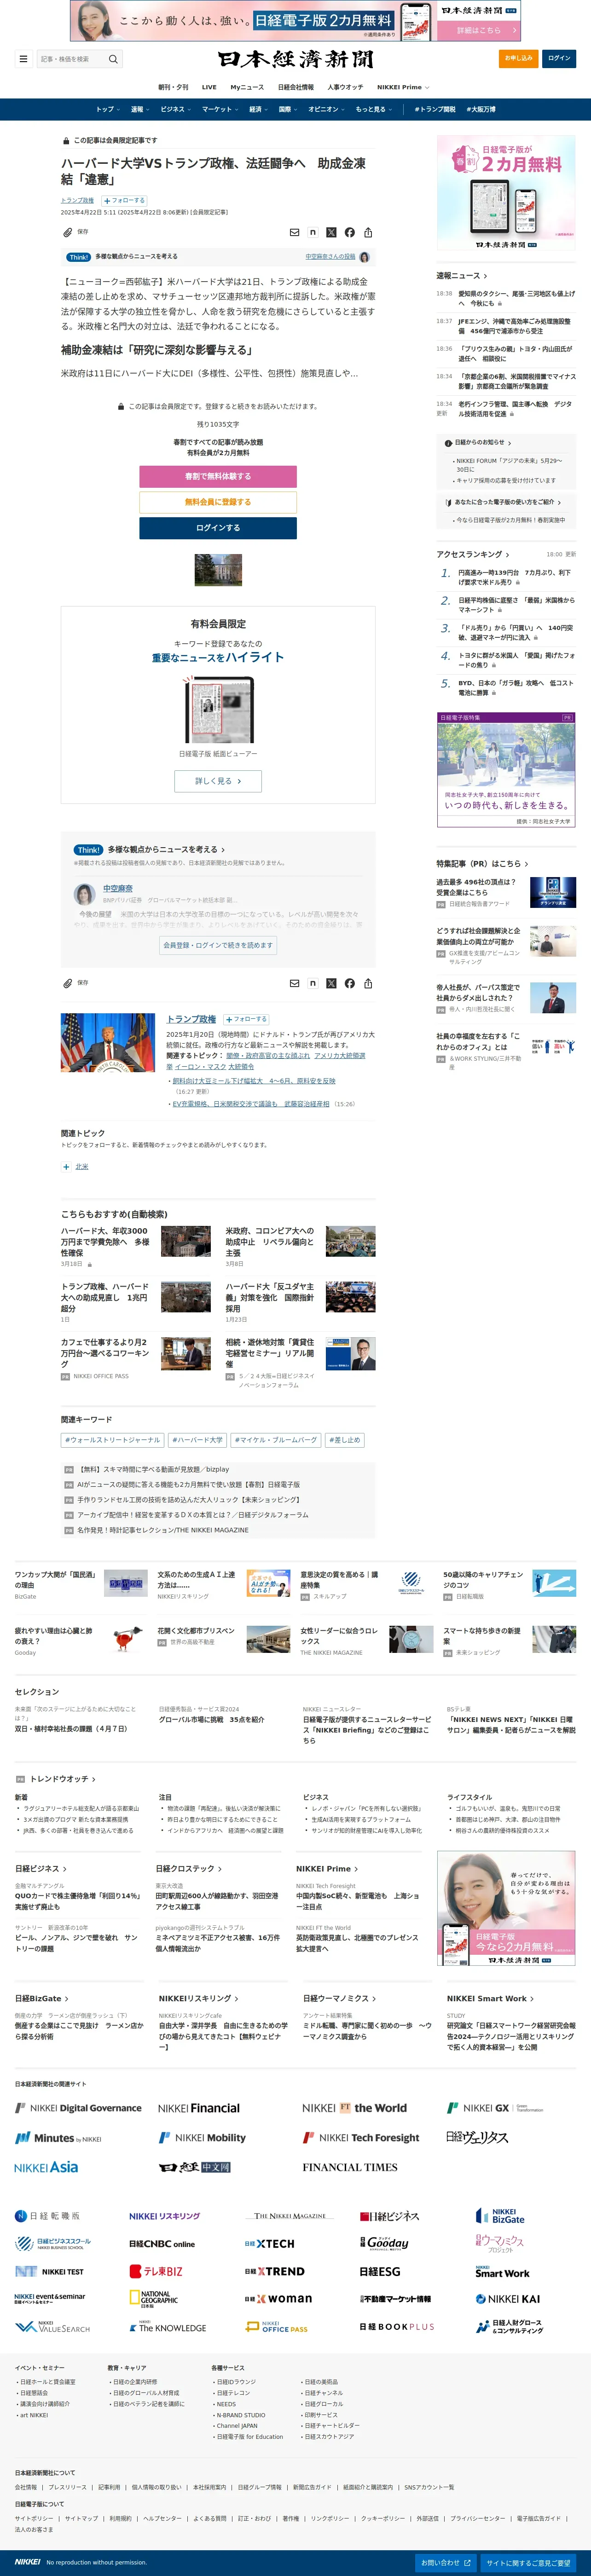Click the NIKKEI KAI logo
Image resolution: width=591 pixels, height=2576 pixels.
(507, 2299)
